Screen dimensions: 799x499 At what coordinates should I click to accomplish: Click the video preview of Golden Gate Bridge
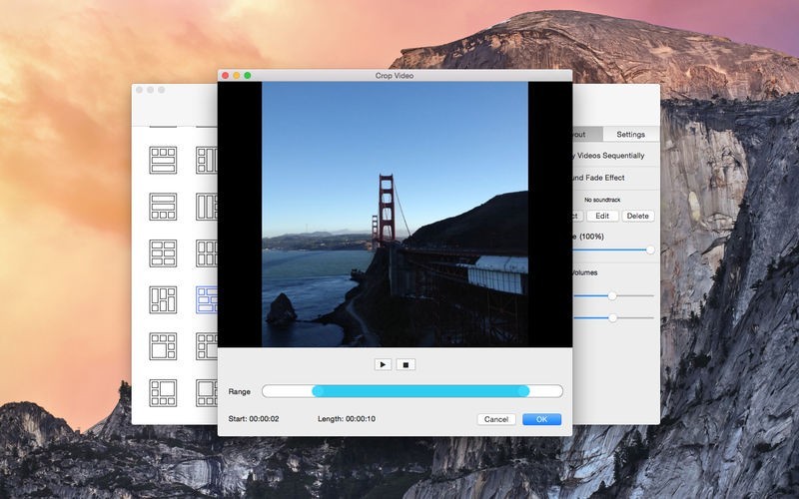(x=395, y=215)
